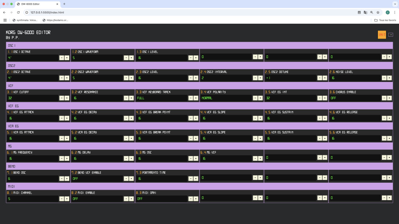Viewport: 399px width, 224px height.
Task: Select the DW-6000 Editor browser tab
Action: tap(38, 4)
